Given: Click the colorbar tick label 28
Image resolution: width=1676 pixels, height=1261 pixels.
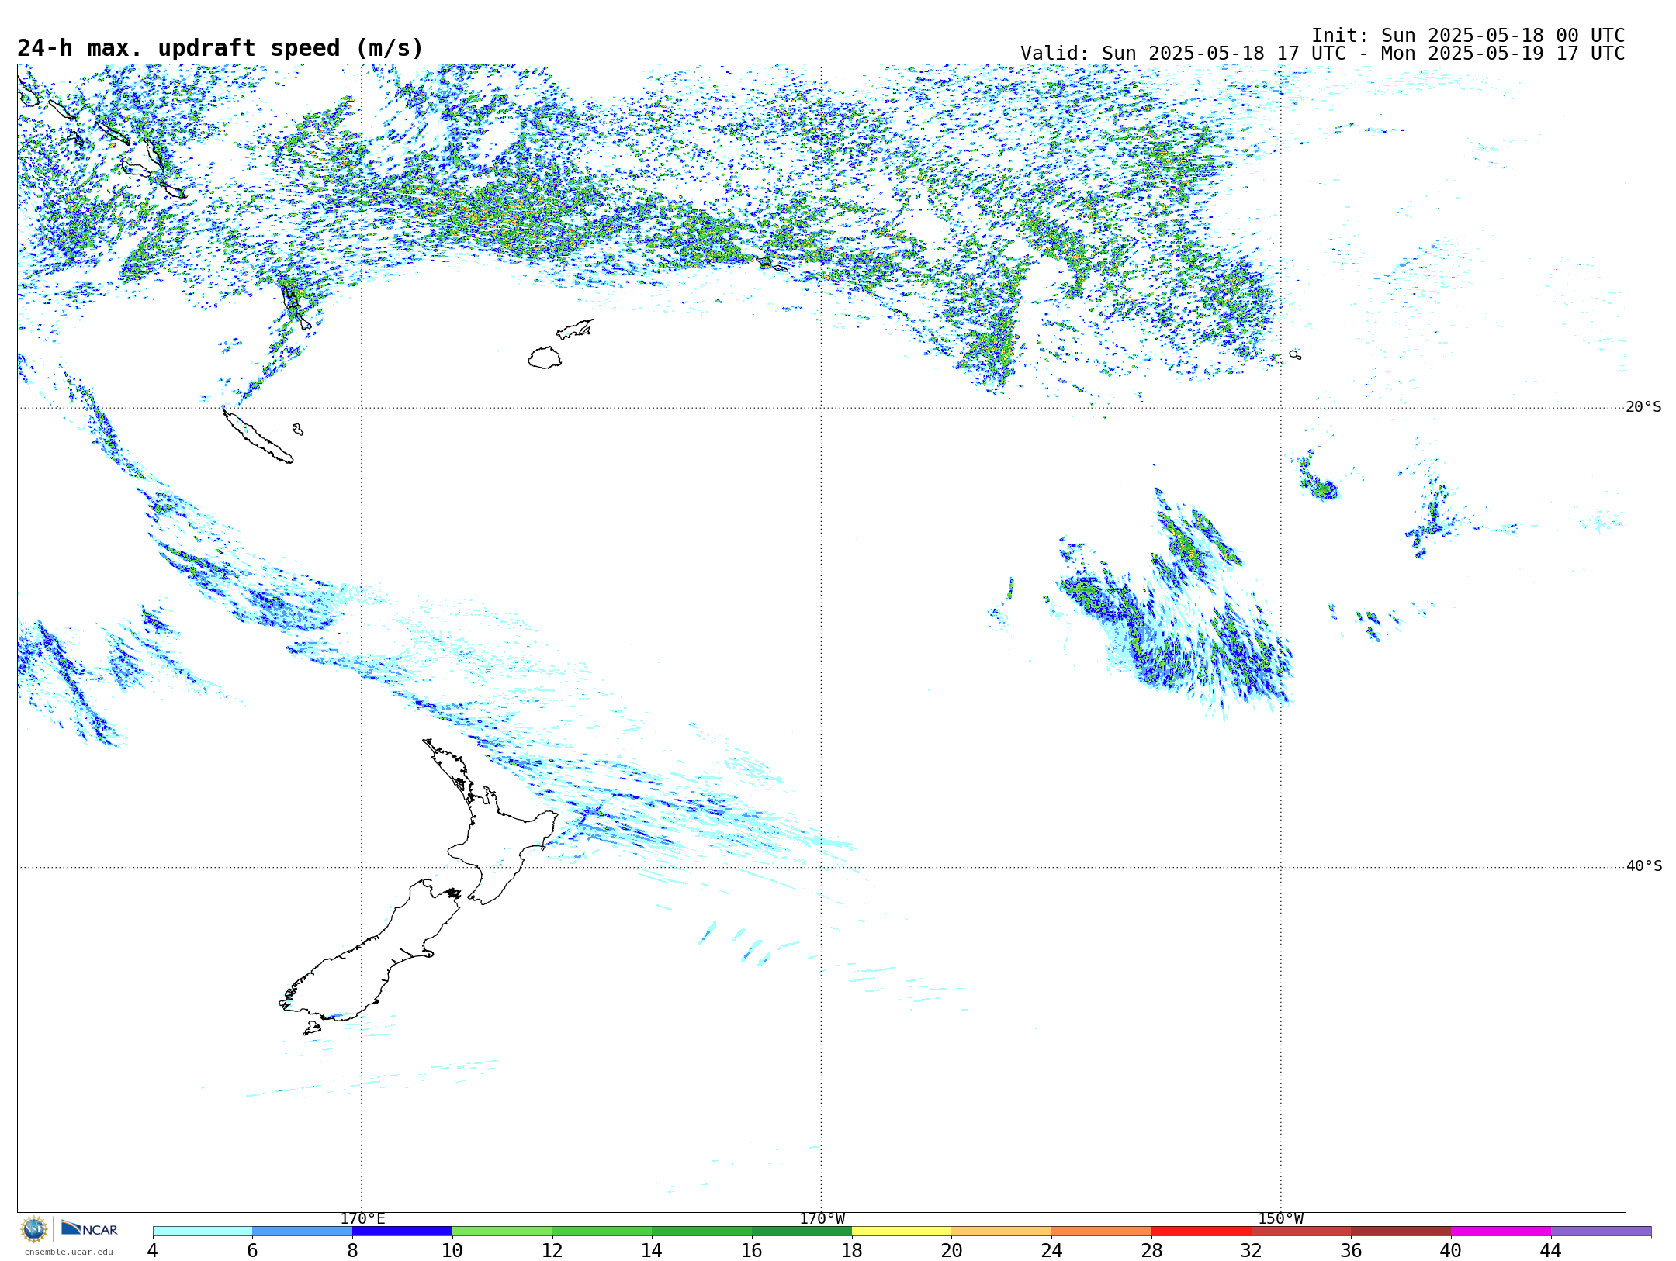Looking at the screenshot, I should [x=1151, y=1250].
